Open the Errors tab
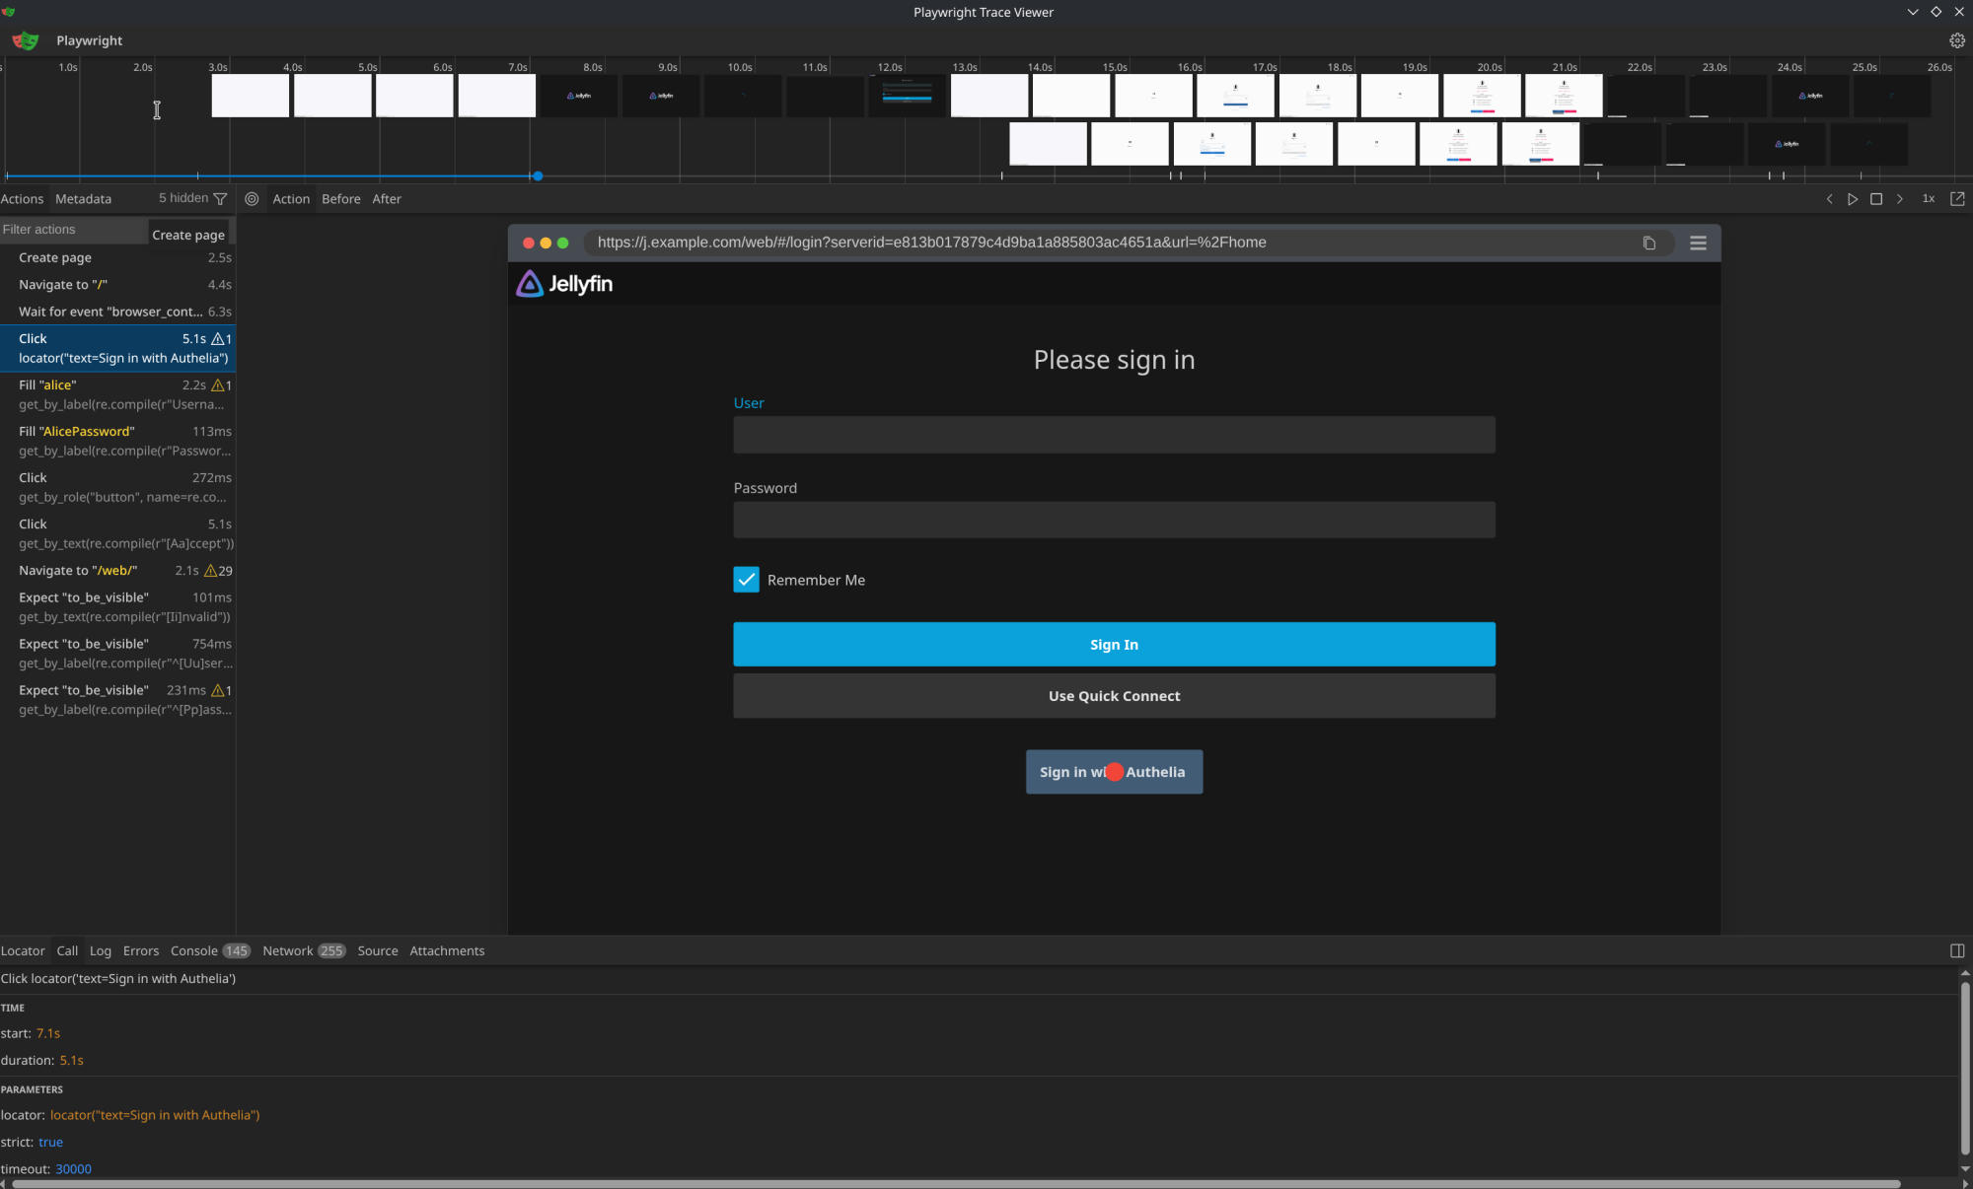The image size is (1973, 1189). 141,951
